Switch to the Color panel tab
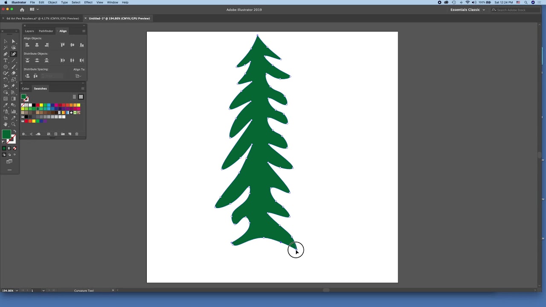 tap(26, 88)
